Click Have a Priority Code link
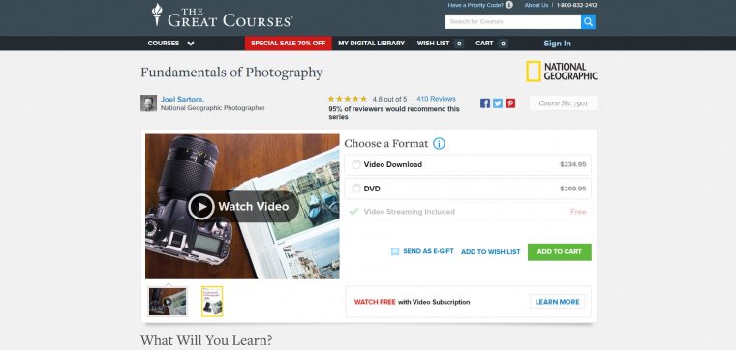Image resolution: width=736 pixels, height=350 pixels. [x=475, y=5]
